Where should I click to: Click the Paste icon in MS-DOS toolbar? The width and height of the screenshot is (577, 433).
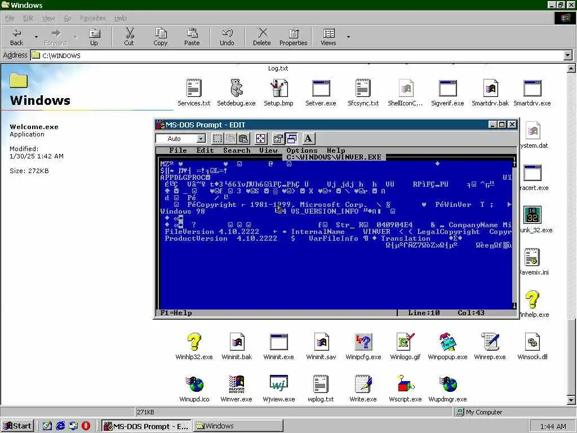point(243,139)
